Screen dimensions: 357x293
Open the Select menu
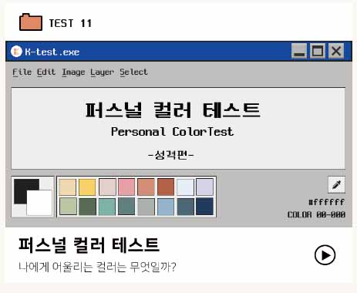point(133,72)
